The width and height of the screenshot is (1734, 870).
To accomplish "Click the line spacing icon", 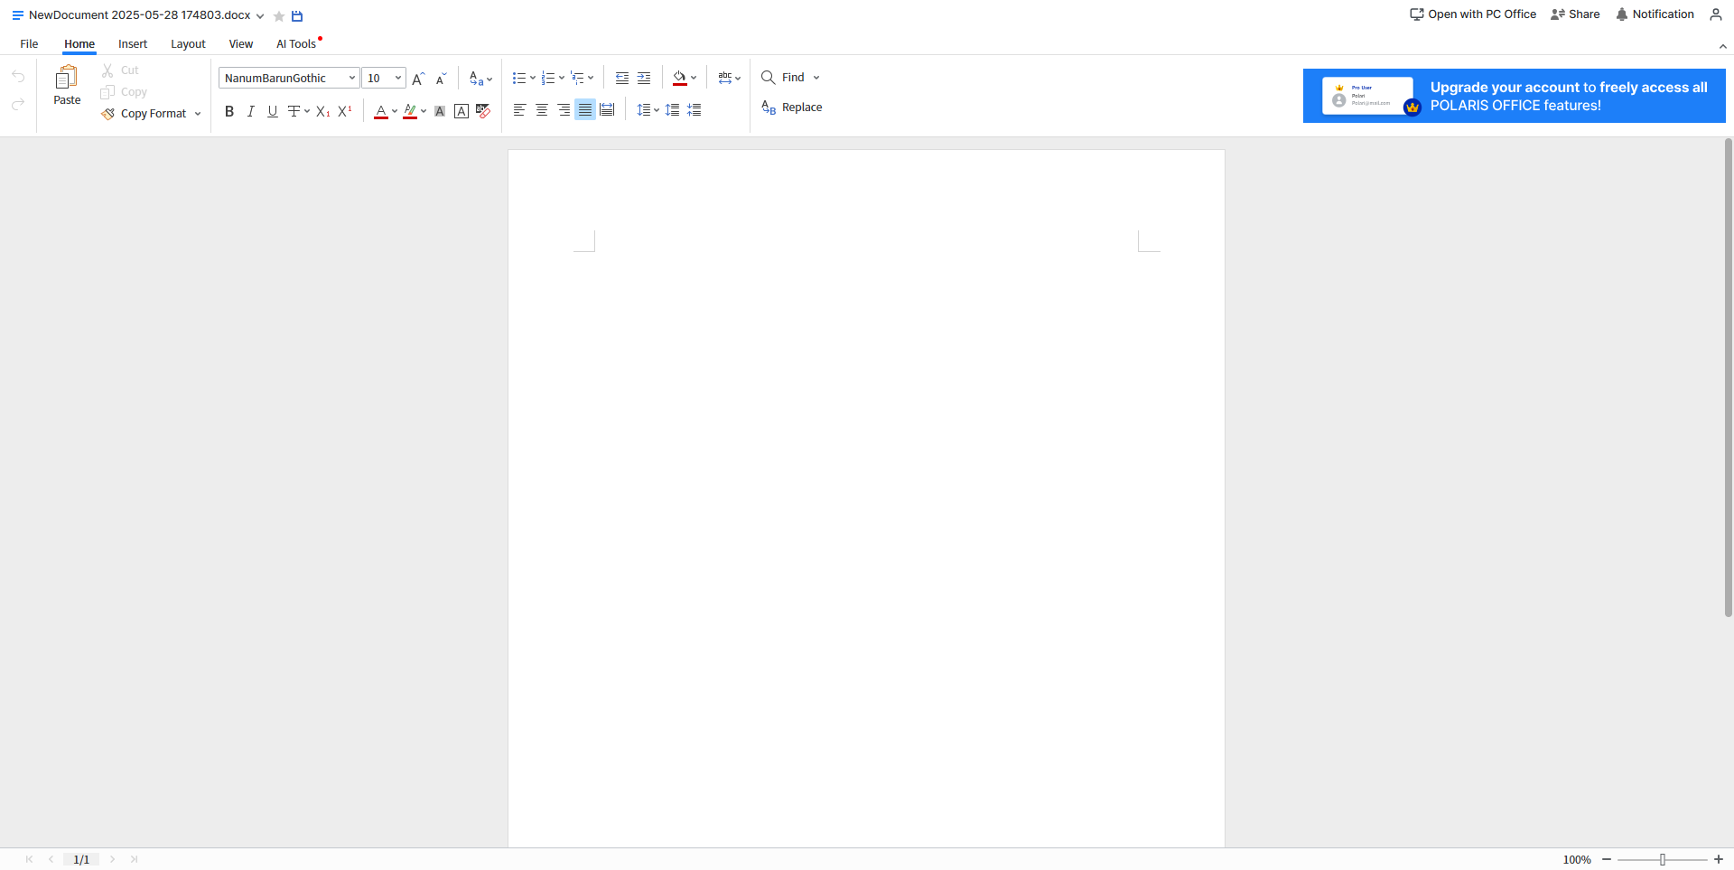I will 643,110.
